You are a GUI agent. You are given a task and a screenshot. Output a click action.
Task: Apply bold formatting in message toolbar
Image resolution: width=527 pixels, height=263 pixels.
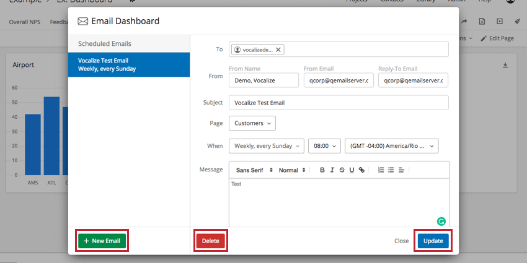tap(322, 170)
